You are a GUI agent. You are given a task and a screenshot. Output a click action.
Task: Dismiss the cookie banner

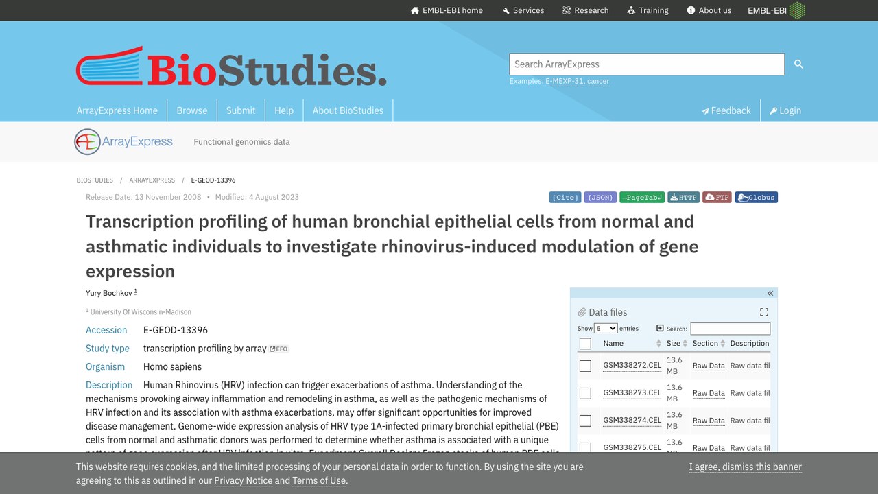(746, 467)
